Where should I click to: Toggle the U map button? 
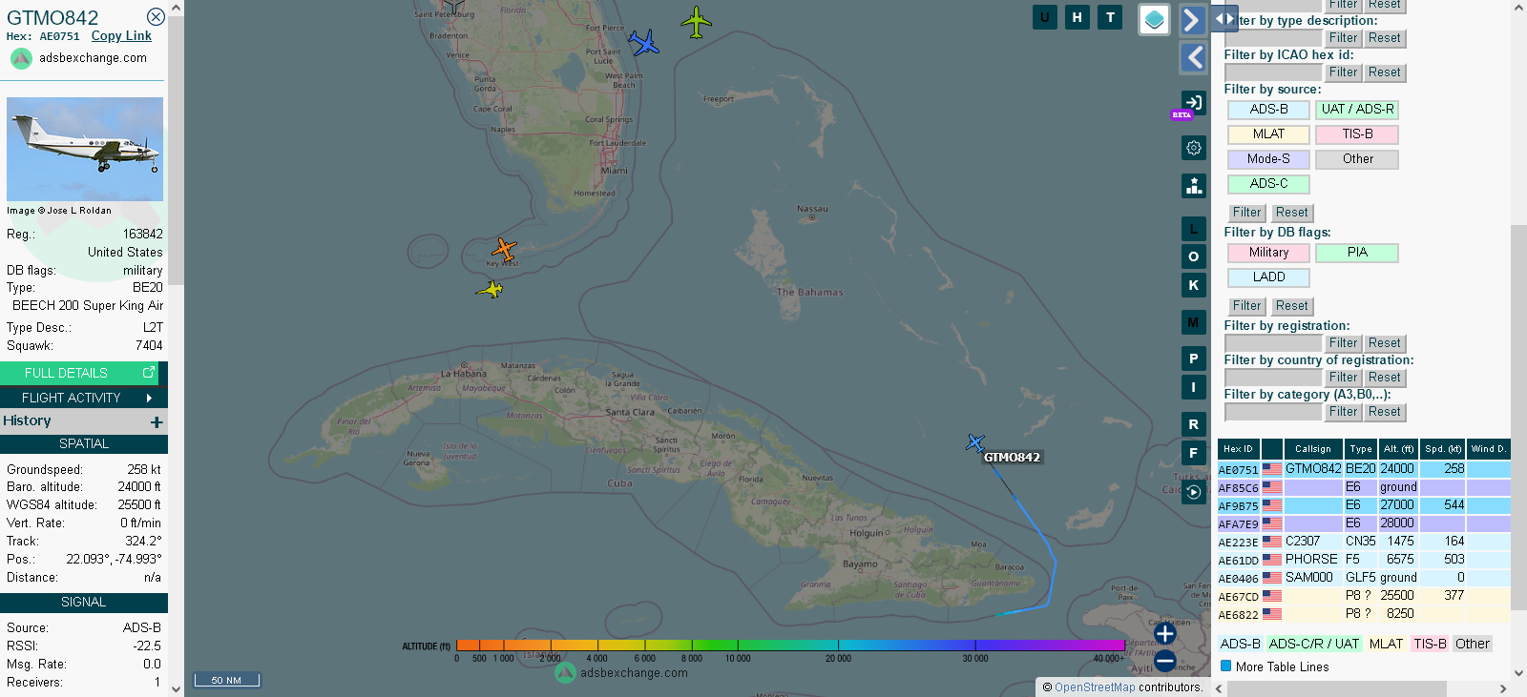(x=1045, y=17)
